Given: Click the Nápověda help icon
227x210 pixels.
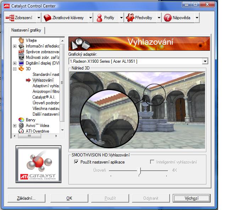Looking at the screenshot, I should (167, 18).
